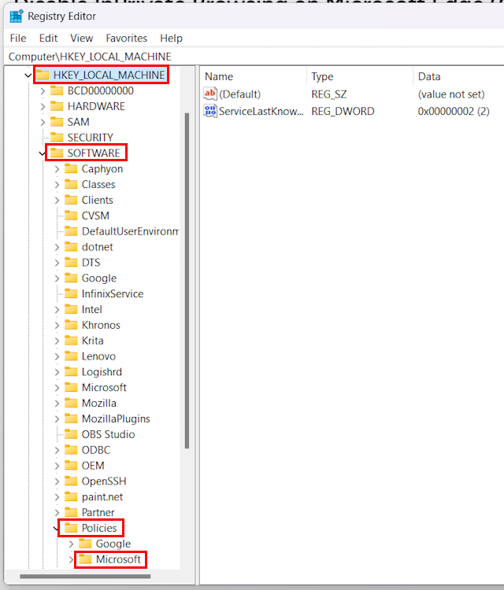Screen dimensions: 504x590
Task: Open the Favorites menu
Action: 126,38
